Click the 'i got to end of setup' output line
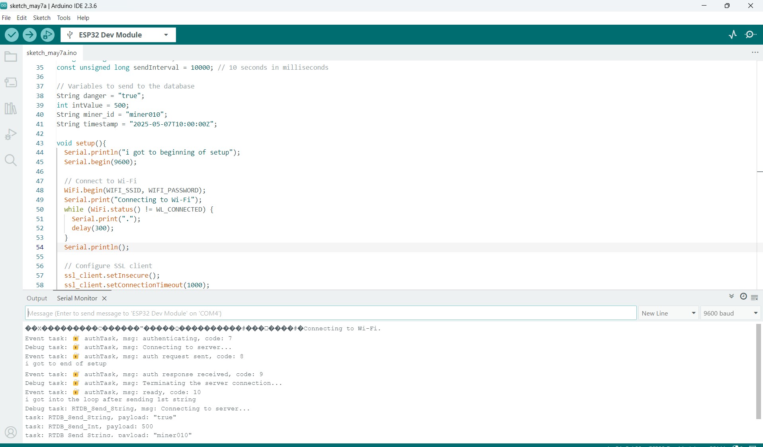 click(66, 364)
